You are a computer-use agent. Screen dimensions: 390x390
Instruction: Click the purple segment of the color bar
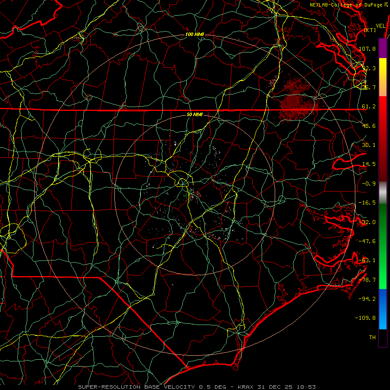point(383,48)
